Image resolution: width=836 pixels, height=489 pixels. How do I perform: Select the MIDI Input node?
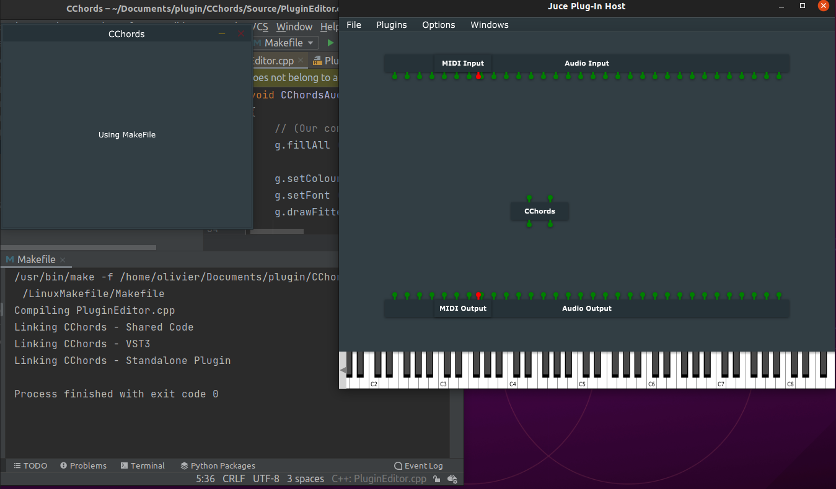(463, 63)
